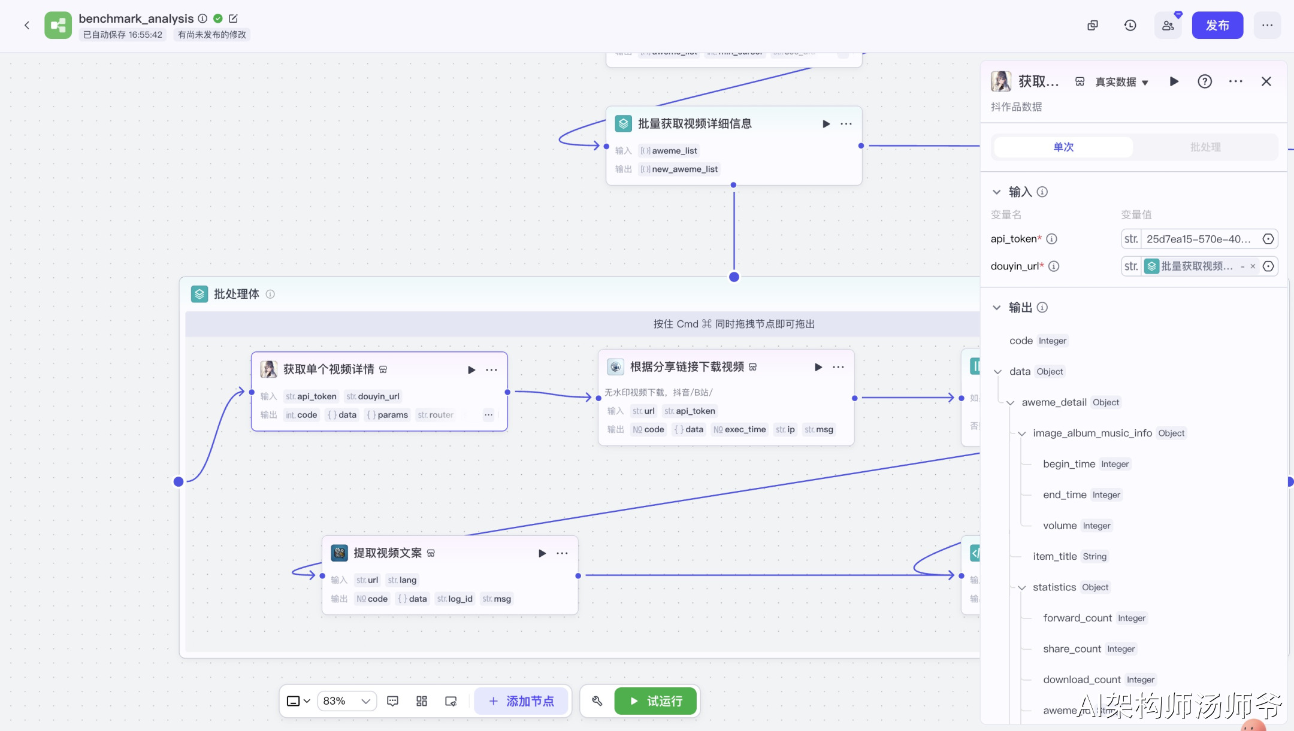Select the 单次 mode tab

click(x=1063, y=147)
